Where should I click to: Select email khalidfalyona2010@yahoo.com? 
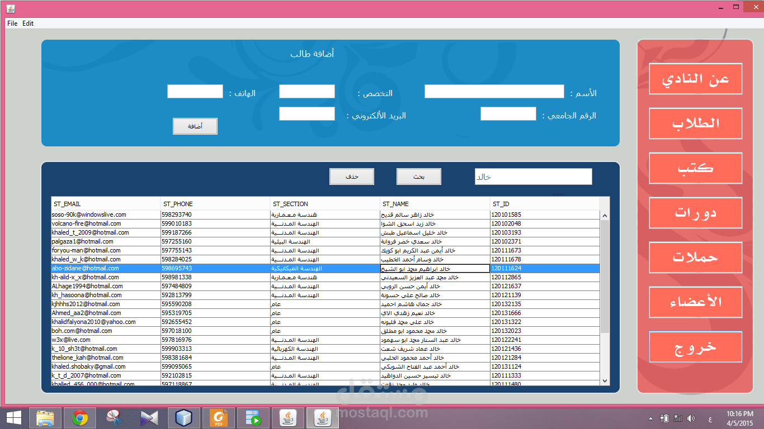pyautogui.click(x=106, y=322)
